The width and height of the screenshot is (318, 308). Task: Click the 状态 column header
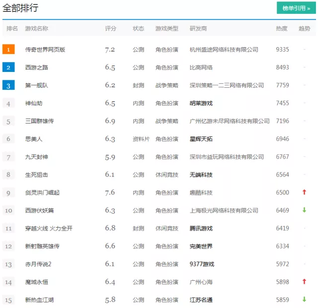[138, 29]
